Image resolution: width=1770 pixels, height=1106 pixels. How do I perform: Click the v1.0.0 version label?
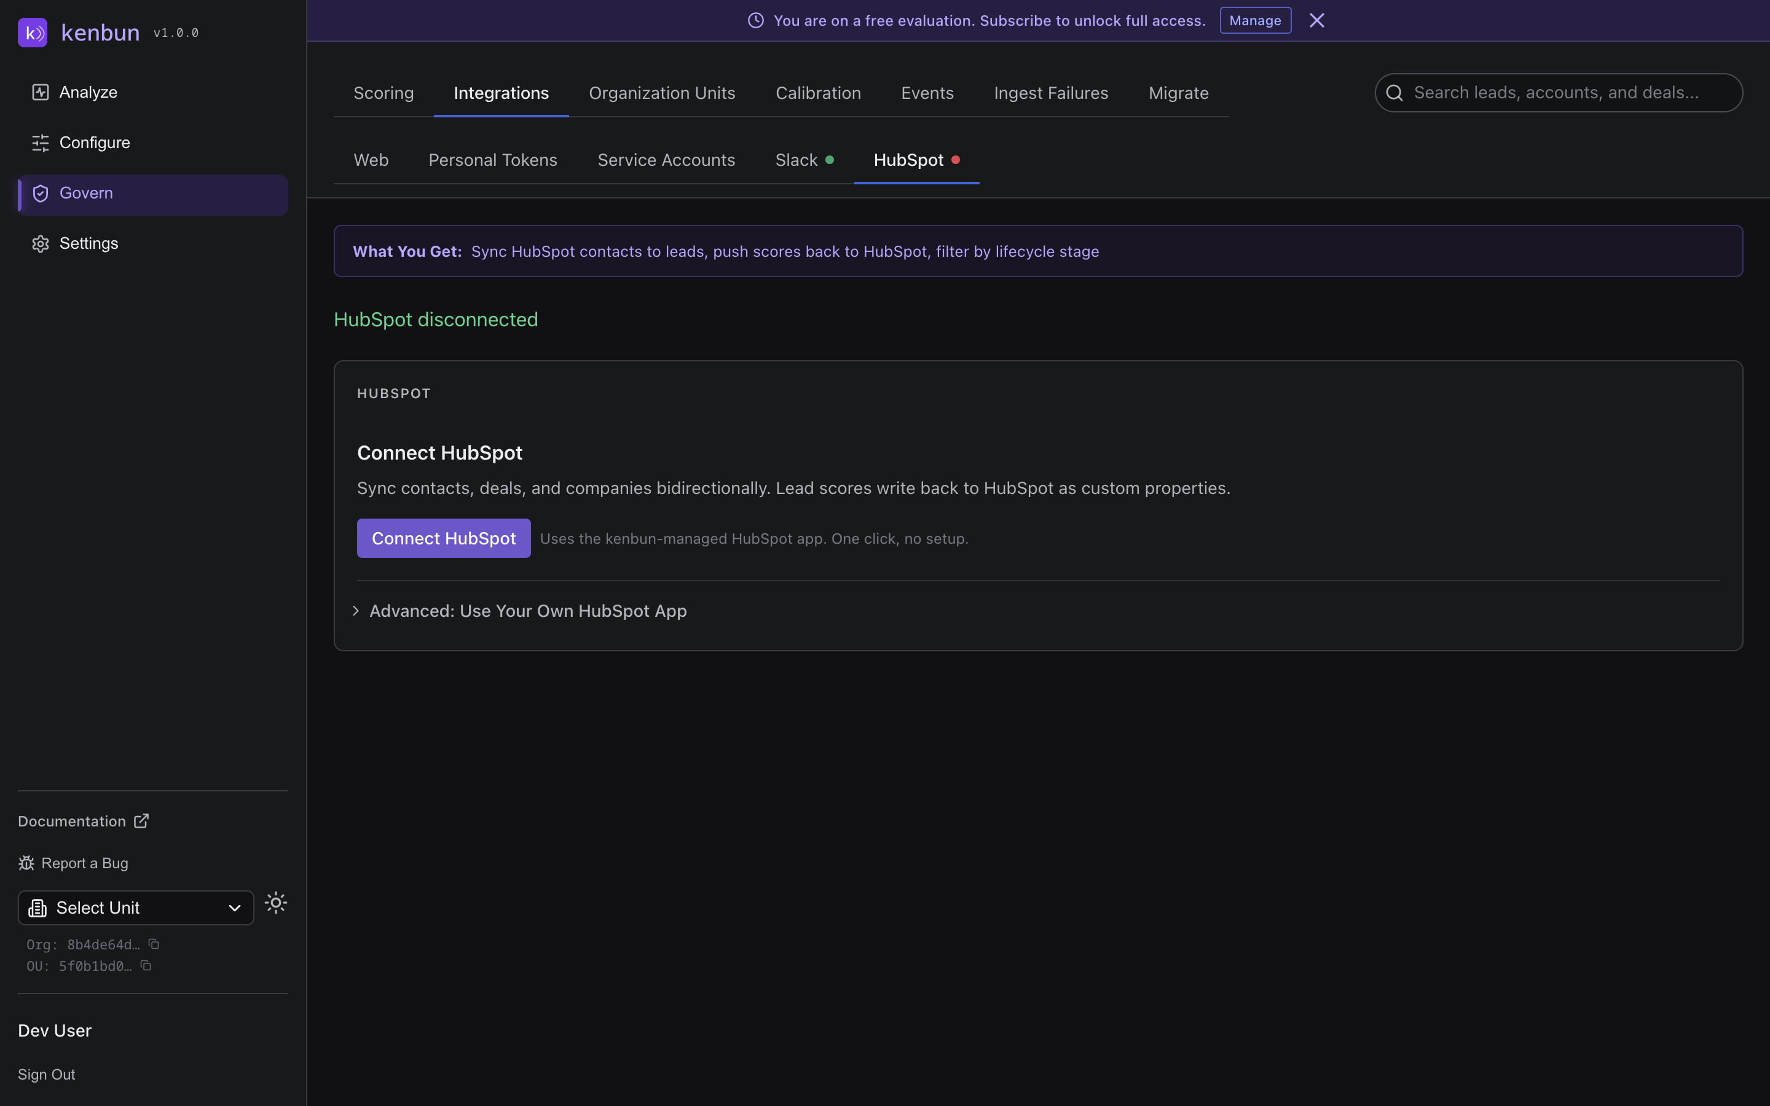click(x=176, y=33)
